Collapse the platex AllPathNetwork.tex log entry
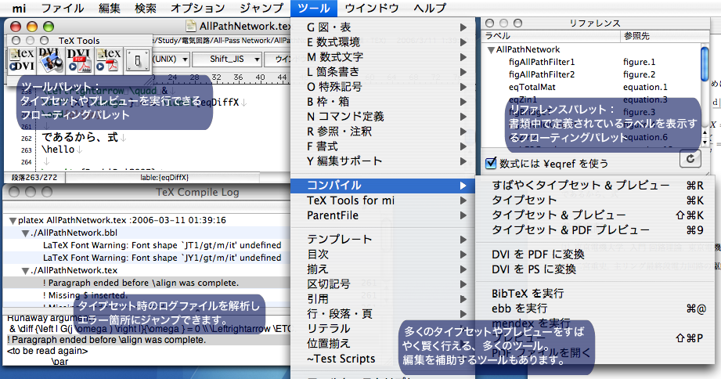 [13, 221]
